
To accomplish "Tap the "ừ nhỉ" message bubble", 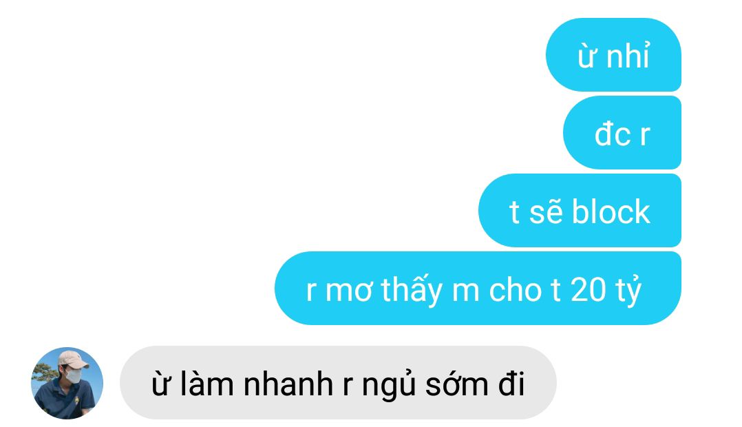I will coord(613,55).
